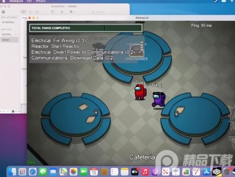Open the Edit menu
This screenshot has height=177, width=235.
29,1
